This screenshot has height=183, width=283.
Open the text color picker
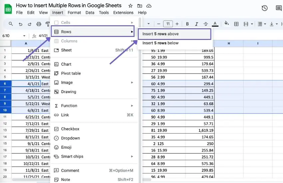point(215,24)
